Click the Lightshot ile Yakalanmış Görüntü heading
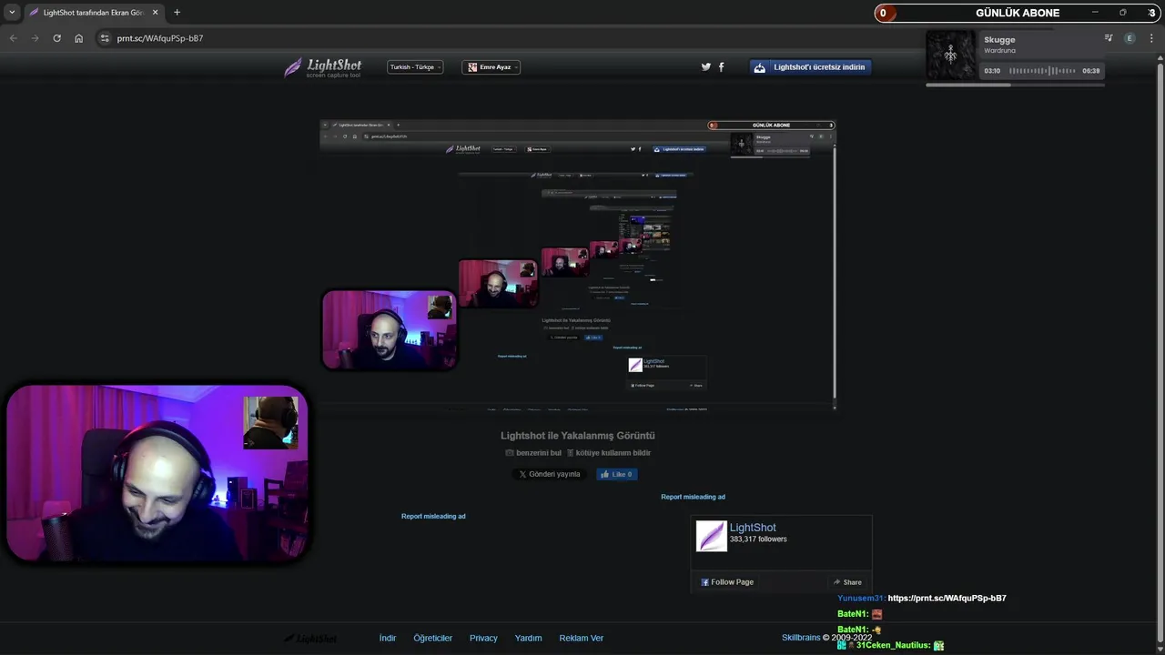Viewport: 1165px width, 655px height. [578, 436]
